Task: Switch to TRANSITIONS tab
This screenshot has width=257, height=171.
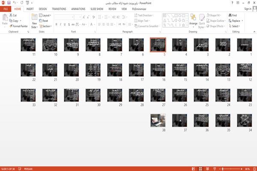Action: point(59,9)
